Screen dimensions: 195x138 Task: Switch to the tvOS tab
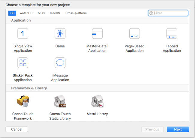(x=41, y=13)
